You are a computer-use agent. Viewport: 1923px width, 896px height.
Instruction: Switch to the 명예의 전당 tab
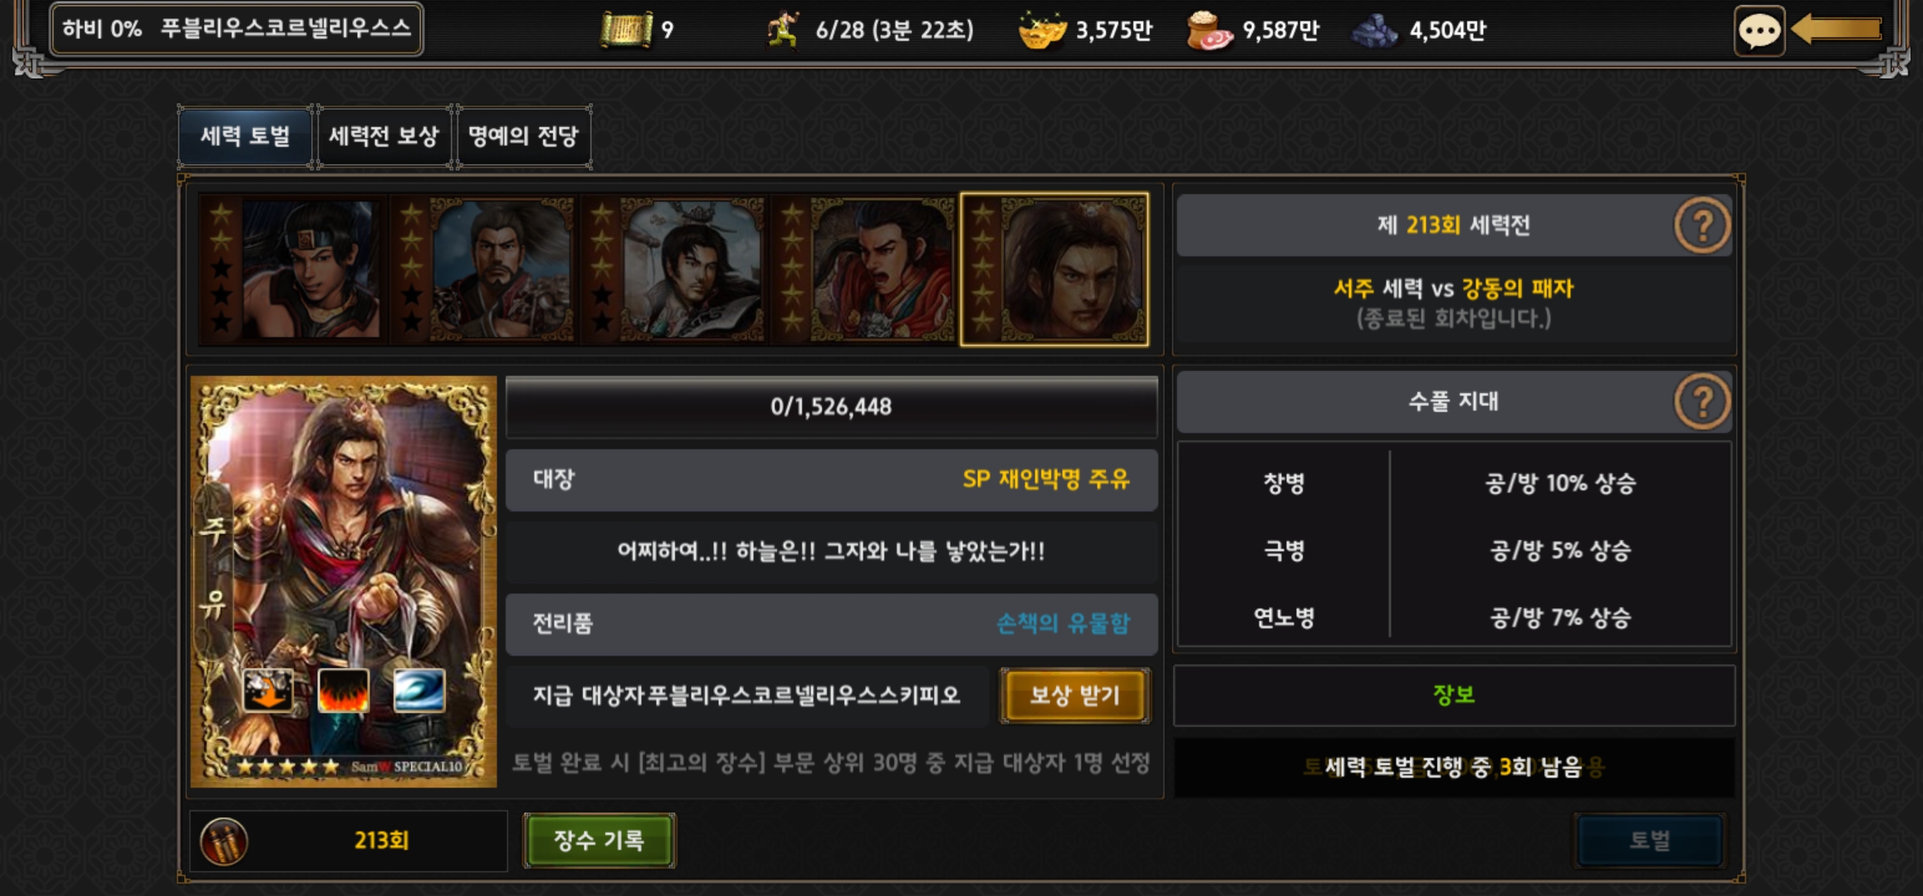tap(523, 136)
